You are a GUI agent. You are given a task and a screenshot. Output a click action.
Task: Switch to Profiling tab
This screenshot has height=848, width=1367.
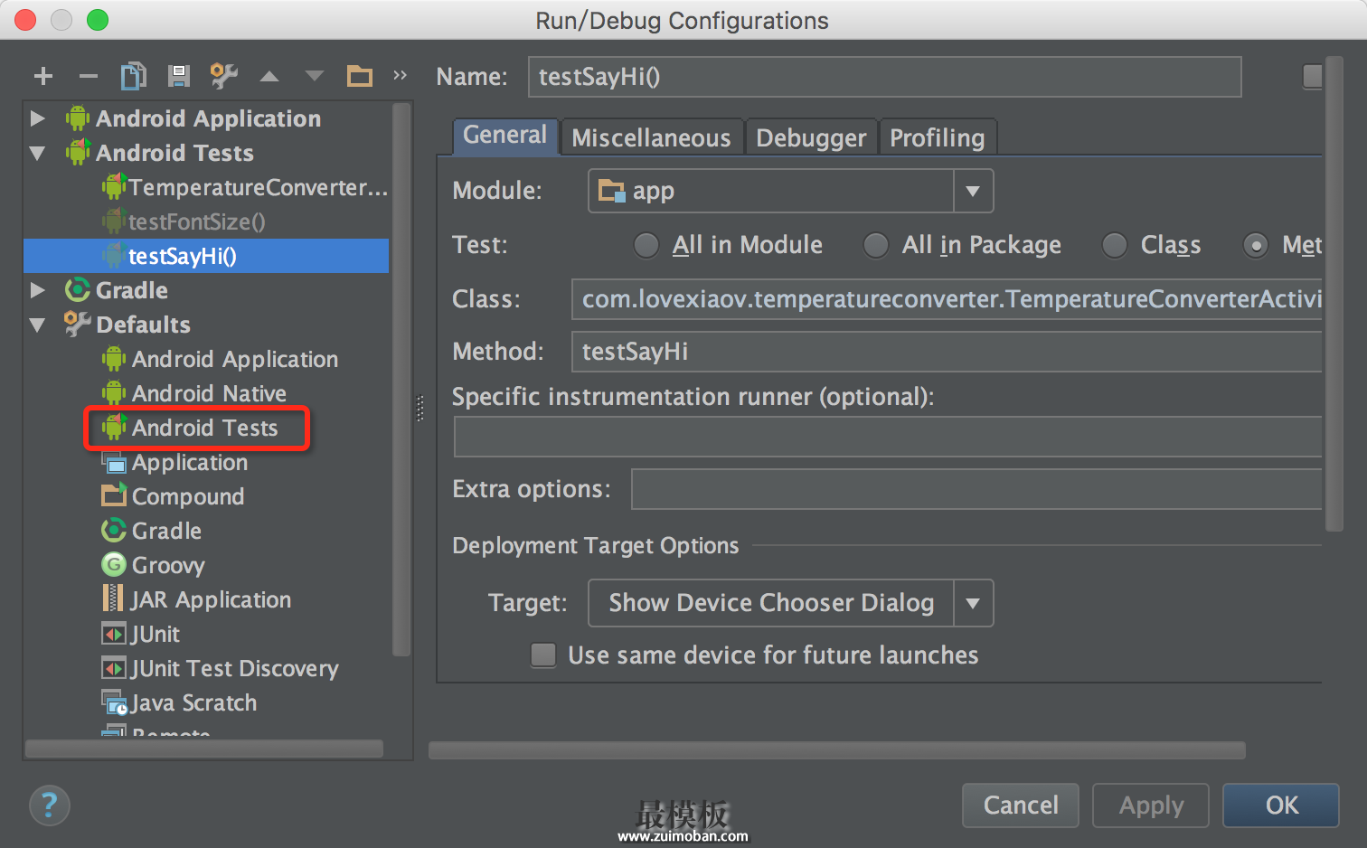pos(937,137)
